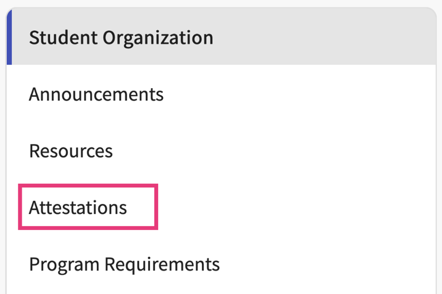Click the pink highlighted Attestations box

pos(88,206)
